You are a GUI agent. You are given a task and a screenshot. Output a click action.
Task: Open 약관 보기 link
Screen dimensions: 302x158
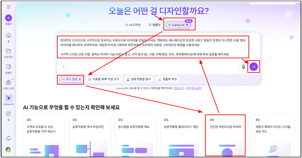179,88
